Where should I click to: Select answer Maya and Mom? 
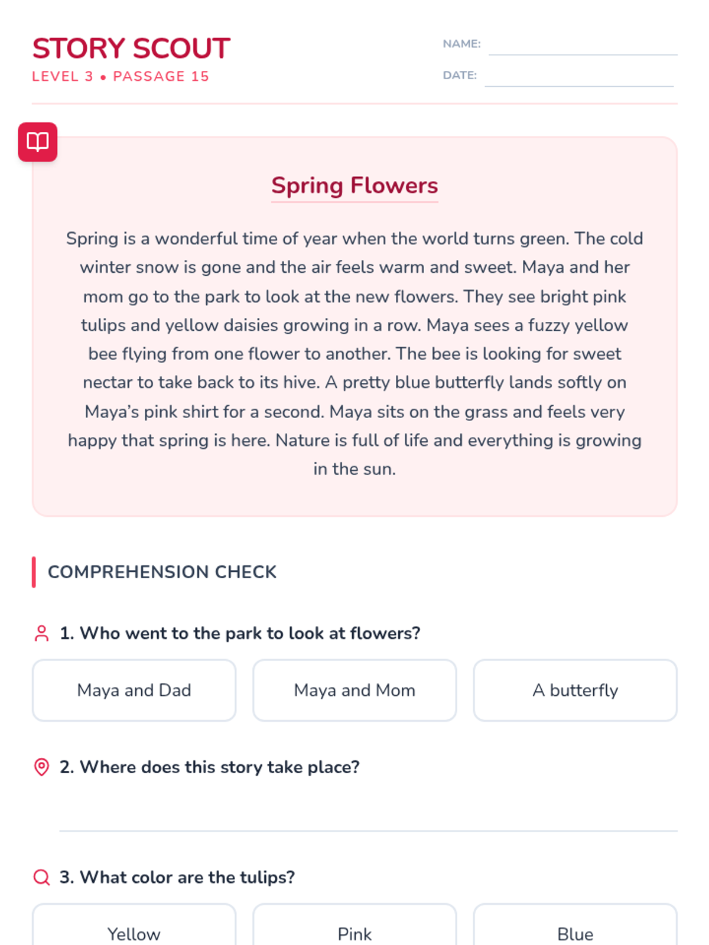354,690
